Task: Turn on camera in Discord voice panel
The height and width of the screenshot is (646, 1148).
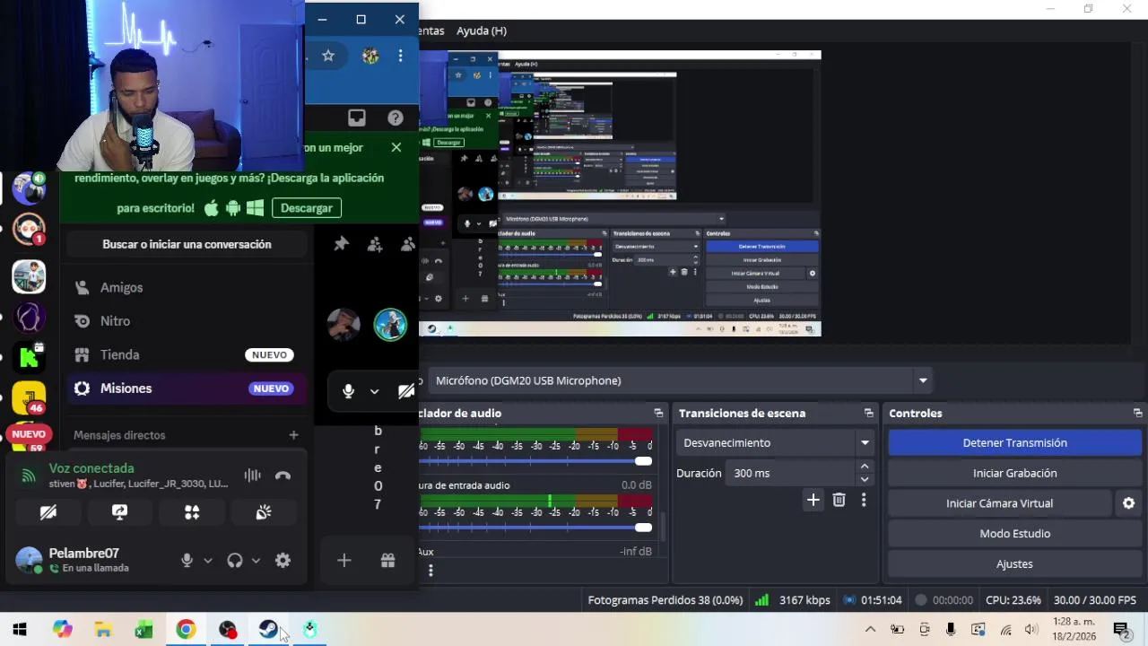Action: click(x=48, y=512)
